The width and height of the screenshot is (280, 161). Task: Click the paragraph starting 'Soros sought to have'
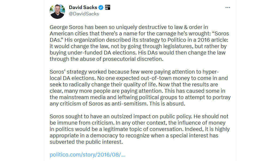coord(140,129)
